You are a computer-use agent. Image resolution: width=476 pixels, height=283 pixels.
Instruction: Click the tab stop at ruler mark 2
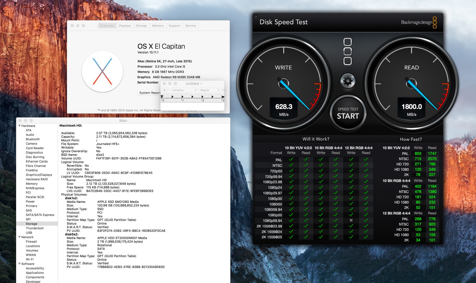coord(202,97)
